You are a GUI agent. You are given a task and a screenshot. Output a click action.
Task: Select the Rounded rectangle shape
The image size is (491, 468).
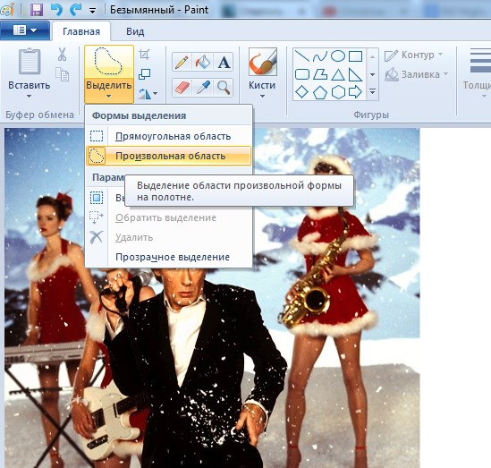click(x=302, y=74)
